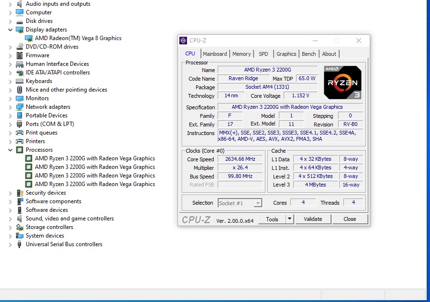Click the AMD Radeon Vega 8 Graphics adapter icon
The image size is (430, 302).
[29, 38]
